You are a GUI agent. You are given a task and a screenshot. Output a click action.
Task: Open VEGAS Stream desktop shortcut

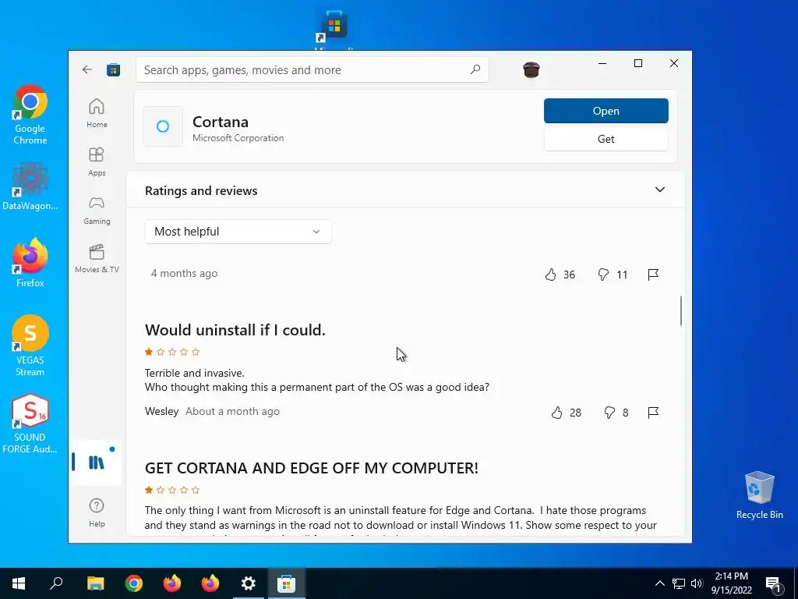[x=30, y=346]
